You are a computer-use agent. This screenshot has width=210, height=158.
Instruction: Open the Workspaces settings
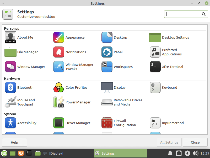click(x=107, y=67)
